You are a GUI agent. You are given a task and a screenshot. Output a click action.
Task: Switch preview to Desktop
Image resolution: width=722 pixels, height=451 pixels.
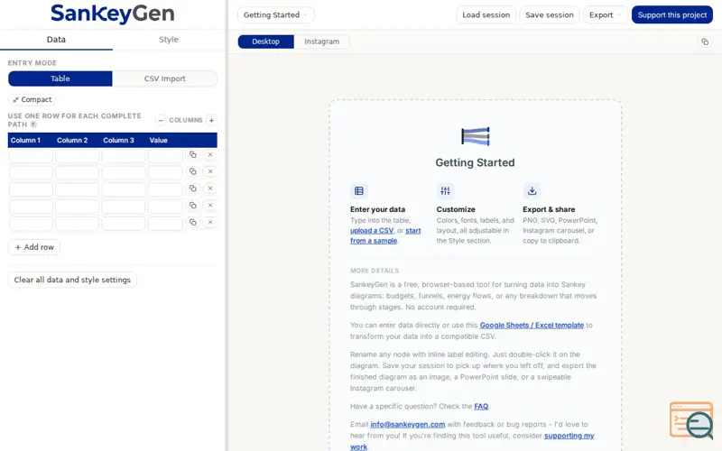tap(265, 41)
